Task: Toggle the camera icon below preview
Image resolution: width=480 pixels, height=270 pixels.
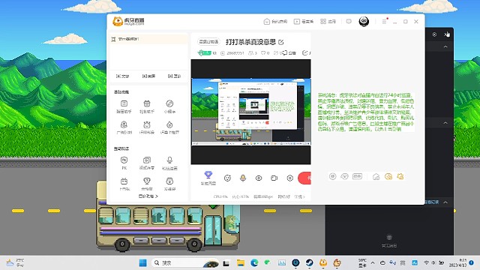Action: (274, 178)
